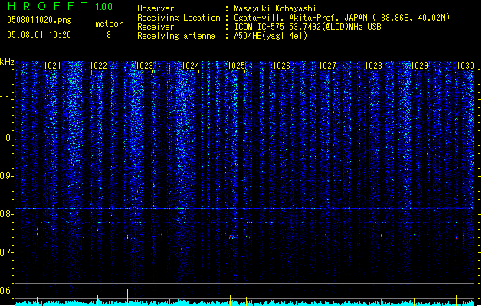Click the version number 1.00
The image size is (482, 306).
pyautogui.click(x=104, y=6)
